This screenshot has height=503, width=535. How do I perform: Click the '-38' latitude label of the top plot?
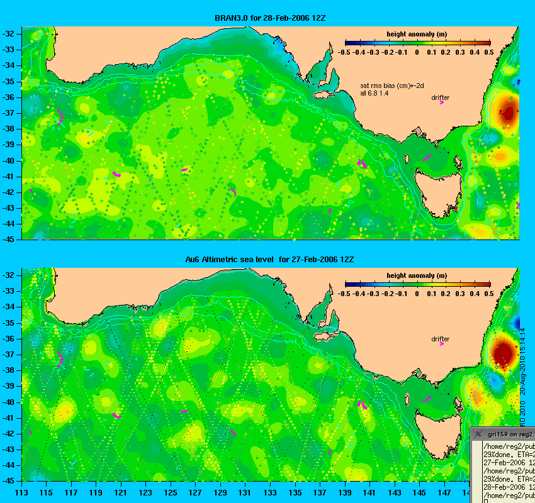pyautogui.click(x=8, y=129)
